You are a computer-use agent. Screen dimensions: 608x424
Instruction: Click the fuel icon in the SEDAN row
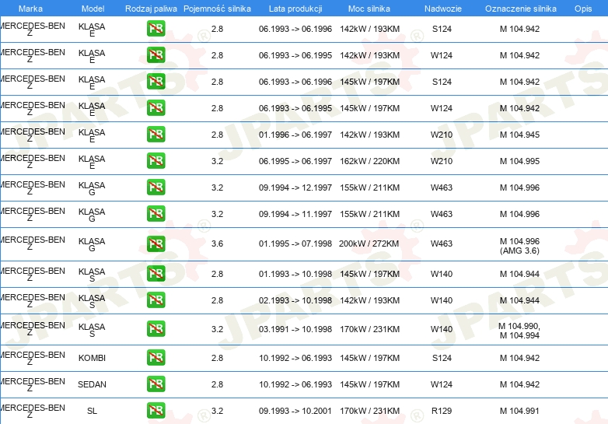(155, 384)
